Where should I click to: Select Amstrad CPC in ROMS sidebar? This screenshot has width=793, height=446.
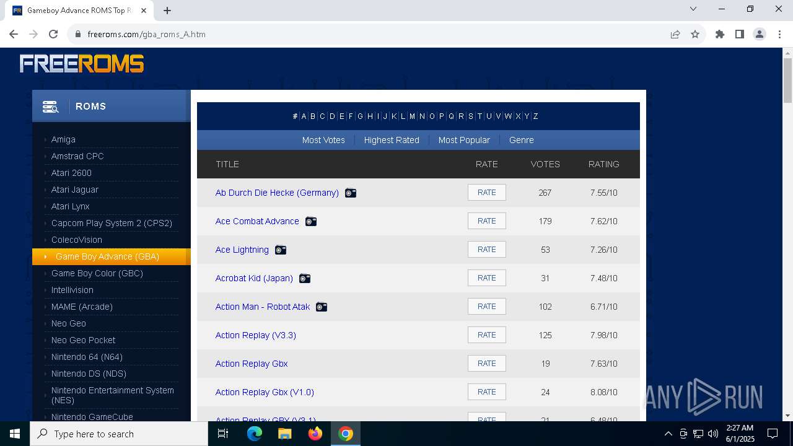[x=77, y=156]
